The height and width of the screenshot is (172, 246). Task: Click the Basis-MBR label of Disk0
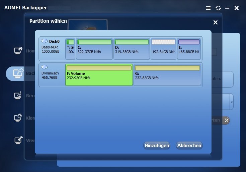tap(50, 47)
